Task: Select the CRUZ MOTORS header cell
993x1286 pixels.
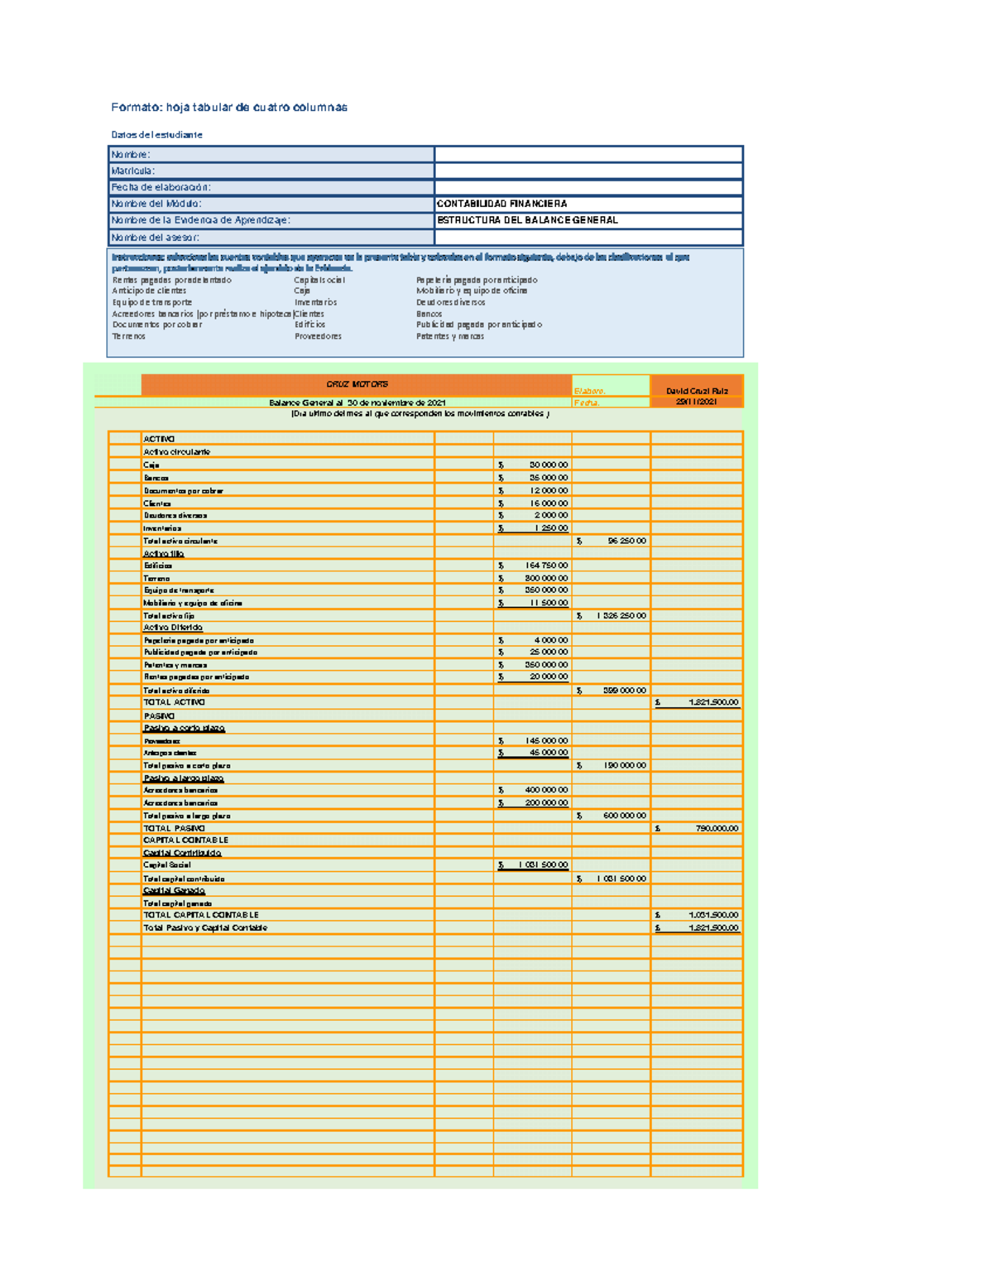Action: click(356, 383)
